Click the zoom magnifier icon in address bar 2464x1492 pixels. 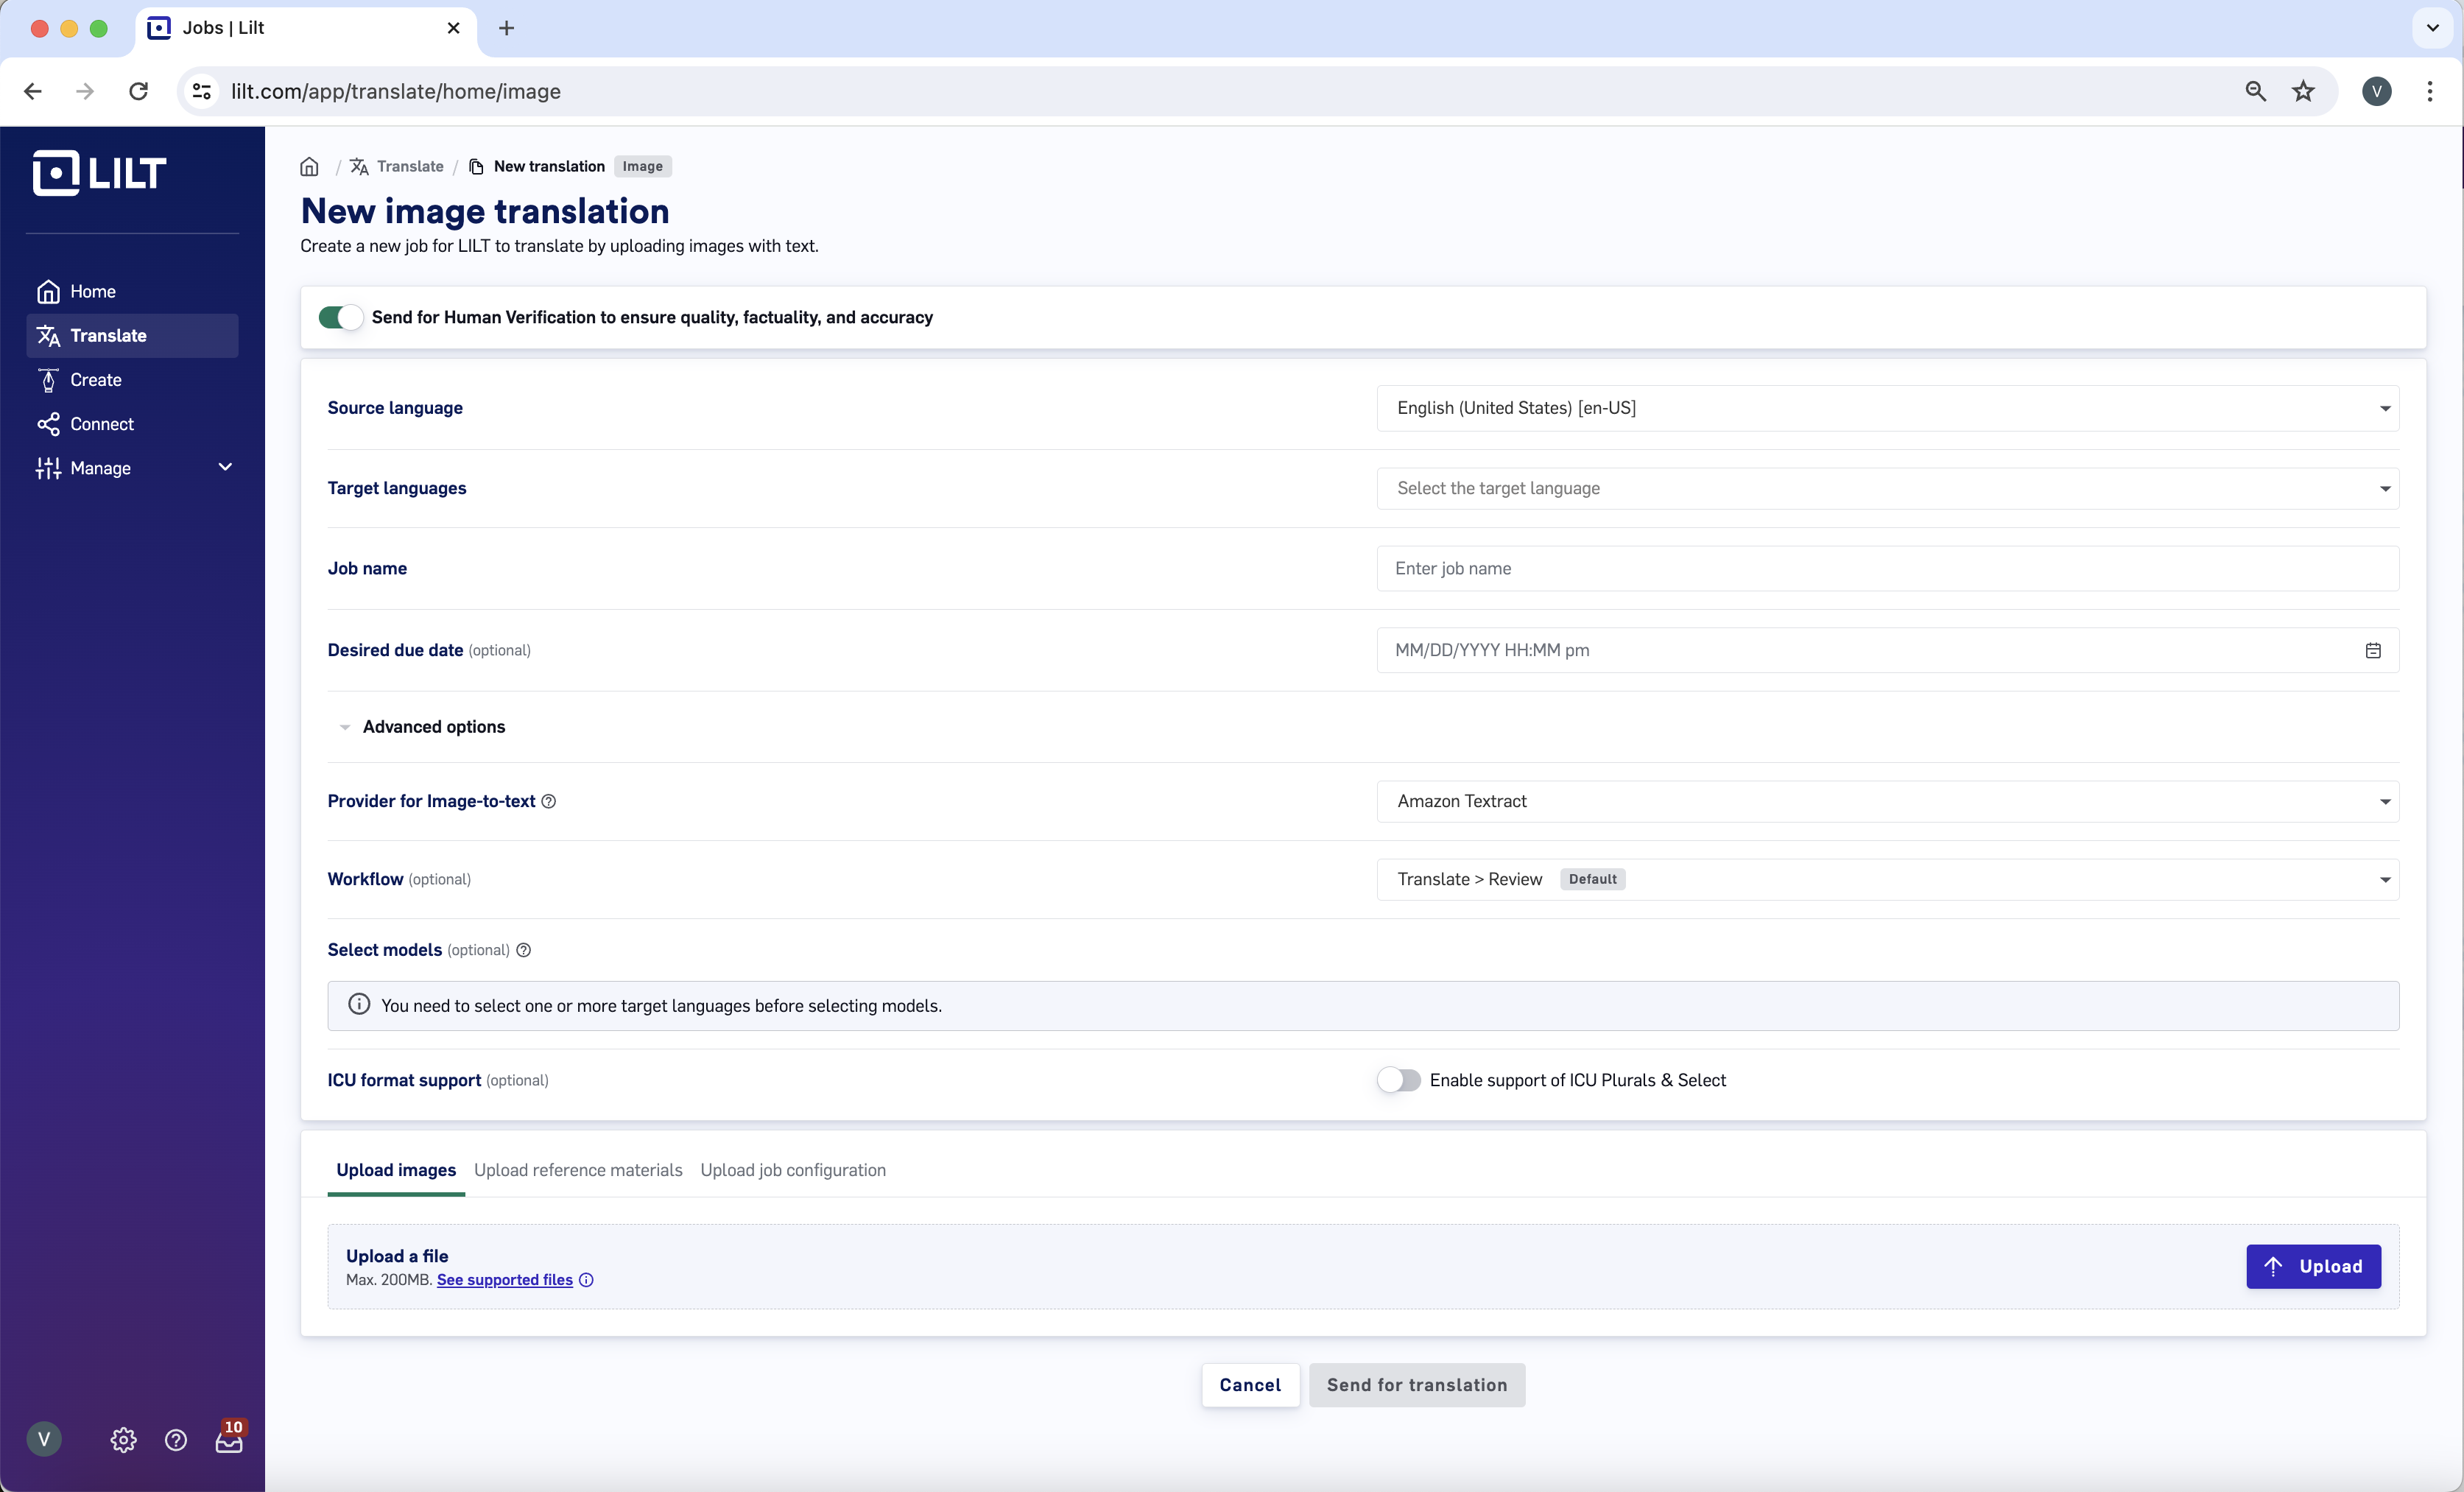pyautogui.click(x=2255, y=91)
